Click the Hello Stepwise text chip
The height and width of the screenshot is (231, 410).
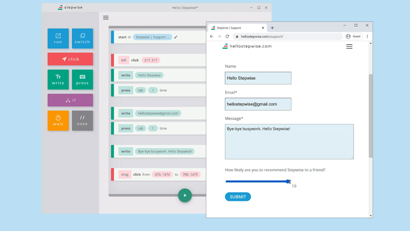[x=149, y=75]
